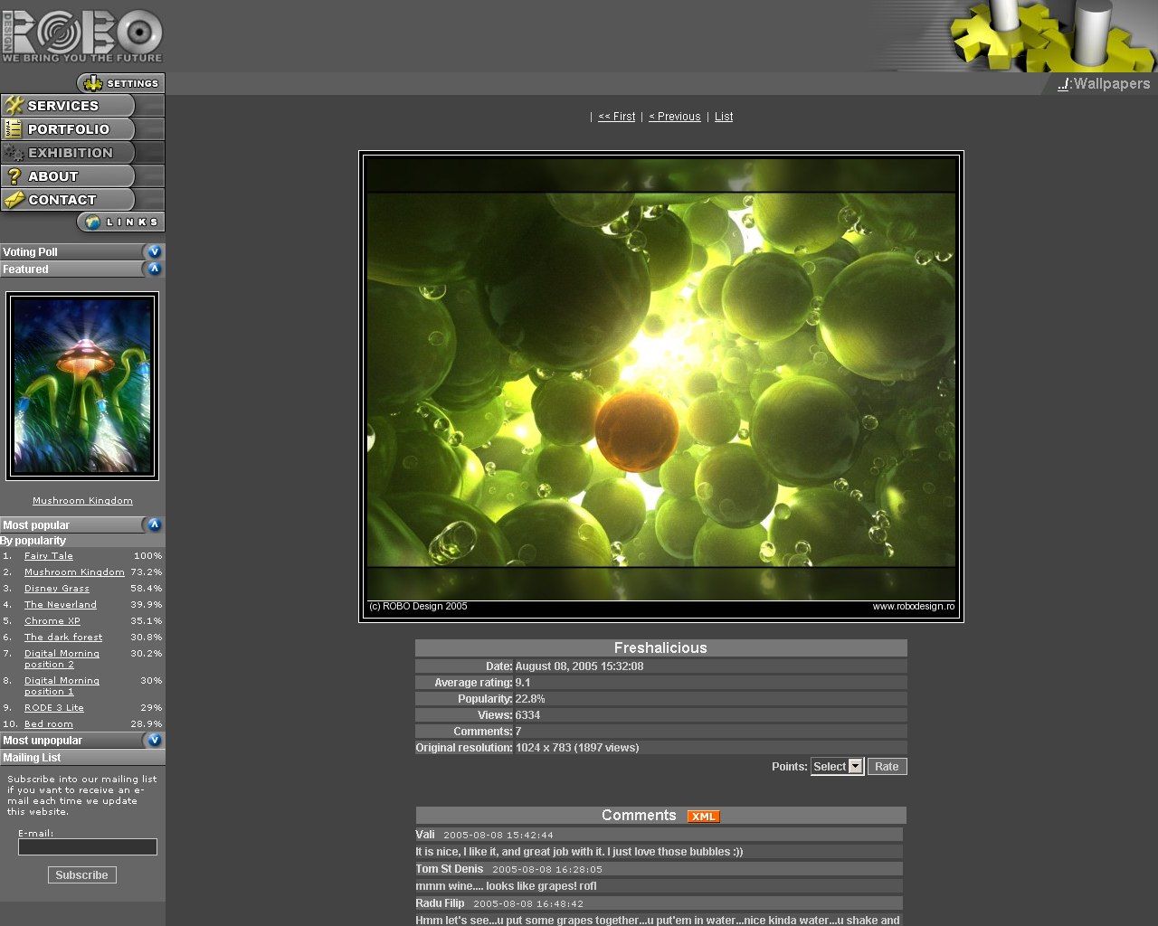
Task: Click the About question mark icon
Action: click(x=14, y=176)
